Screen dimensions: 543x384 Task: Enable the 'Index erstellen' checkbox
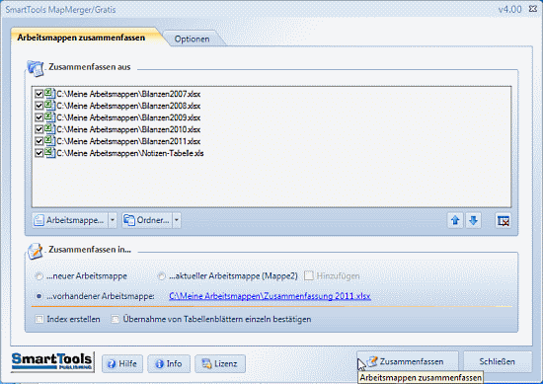[x=39, y=319]
